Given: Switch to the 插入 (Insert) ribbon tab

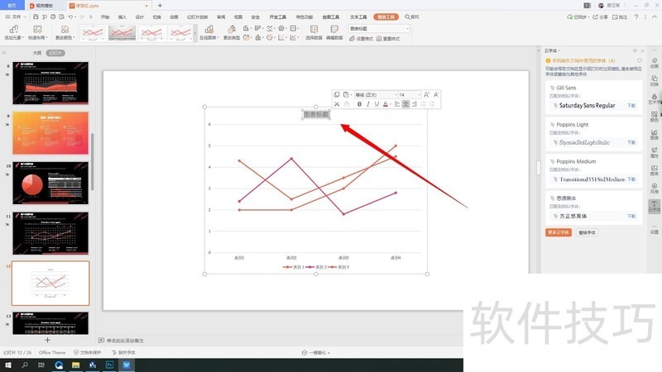Looking at the screenshot, I should tap(122, 17).
